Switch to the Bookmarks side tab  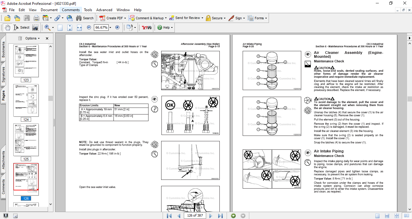pos(3,49)
